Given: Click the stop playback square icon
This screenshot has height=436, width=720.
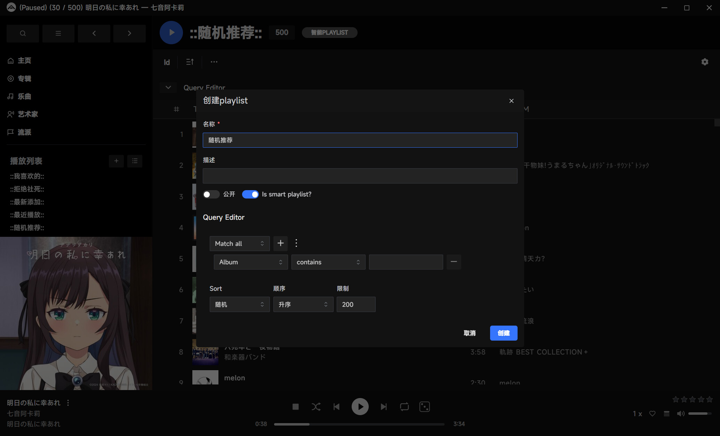Looking at the screenshot, I should pyautogui.click(x=296, y=407).
